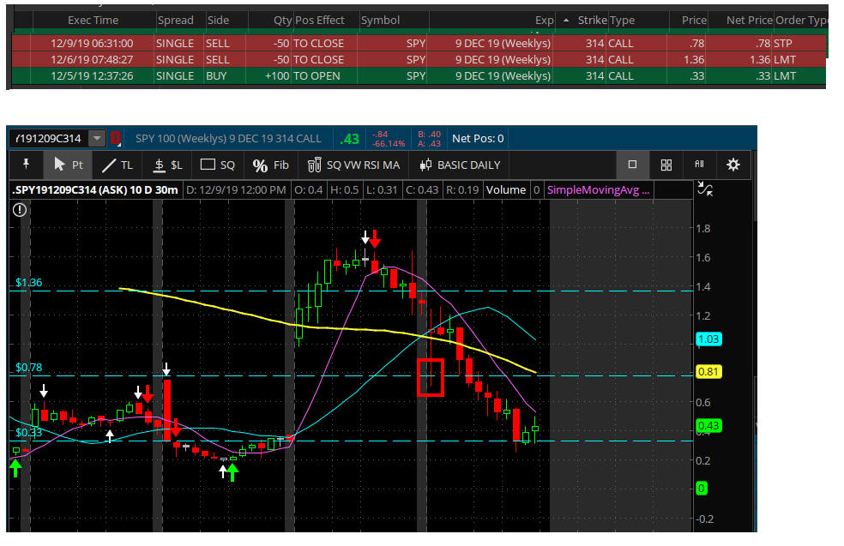The image size is (844, 546).
Task: Click the Spread column header
Action: 176,21
